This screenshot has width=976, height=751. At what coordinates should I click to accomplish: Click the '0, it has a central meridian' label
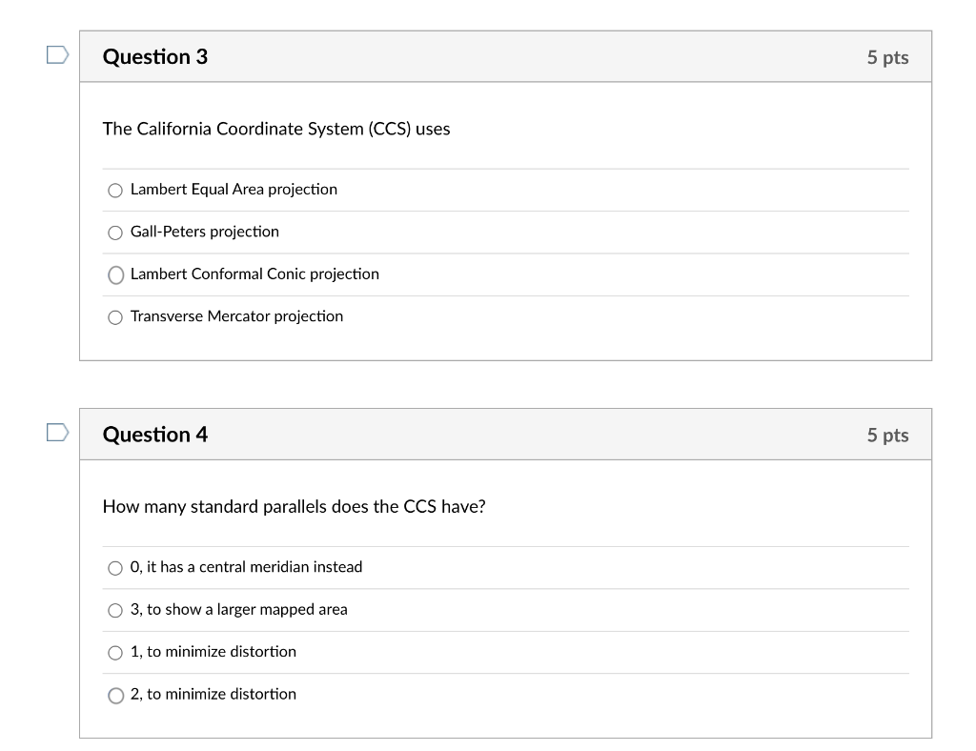[x=246, y=567]
